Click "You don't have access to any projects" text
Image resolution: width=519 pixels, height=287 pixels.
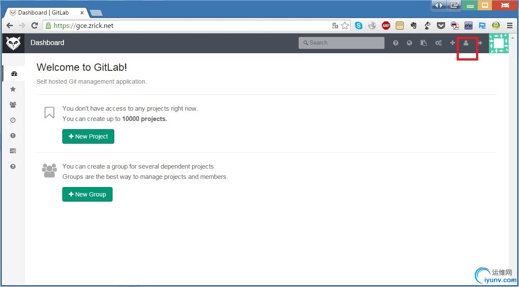click(130, 109)
